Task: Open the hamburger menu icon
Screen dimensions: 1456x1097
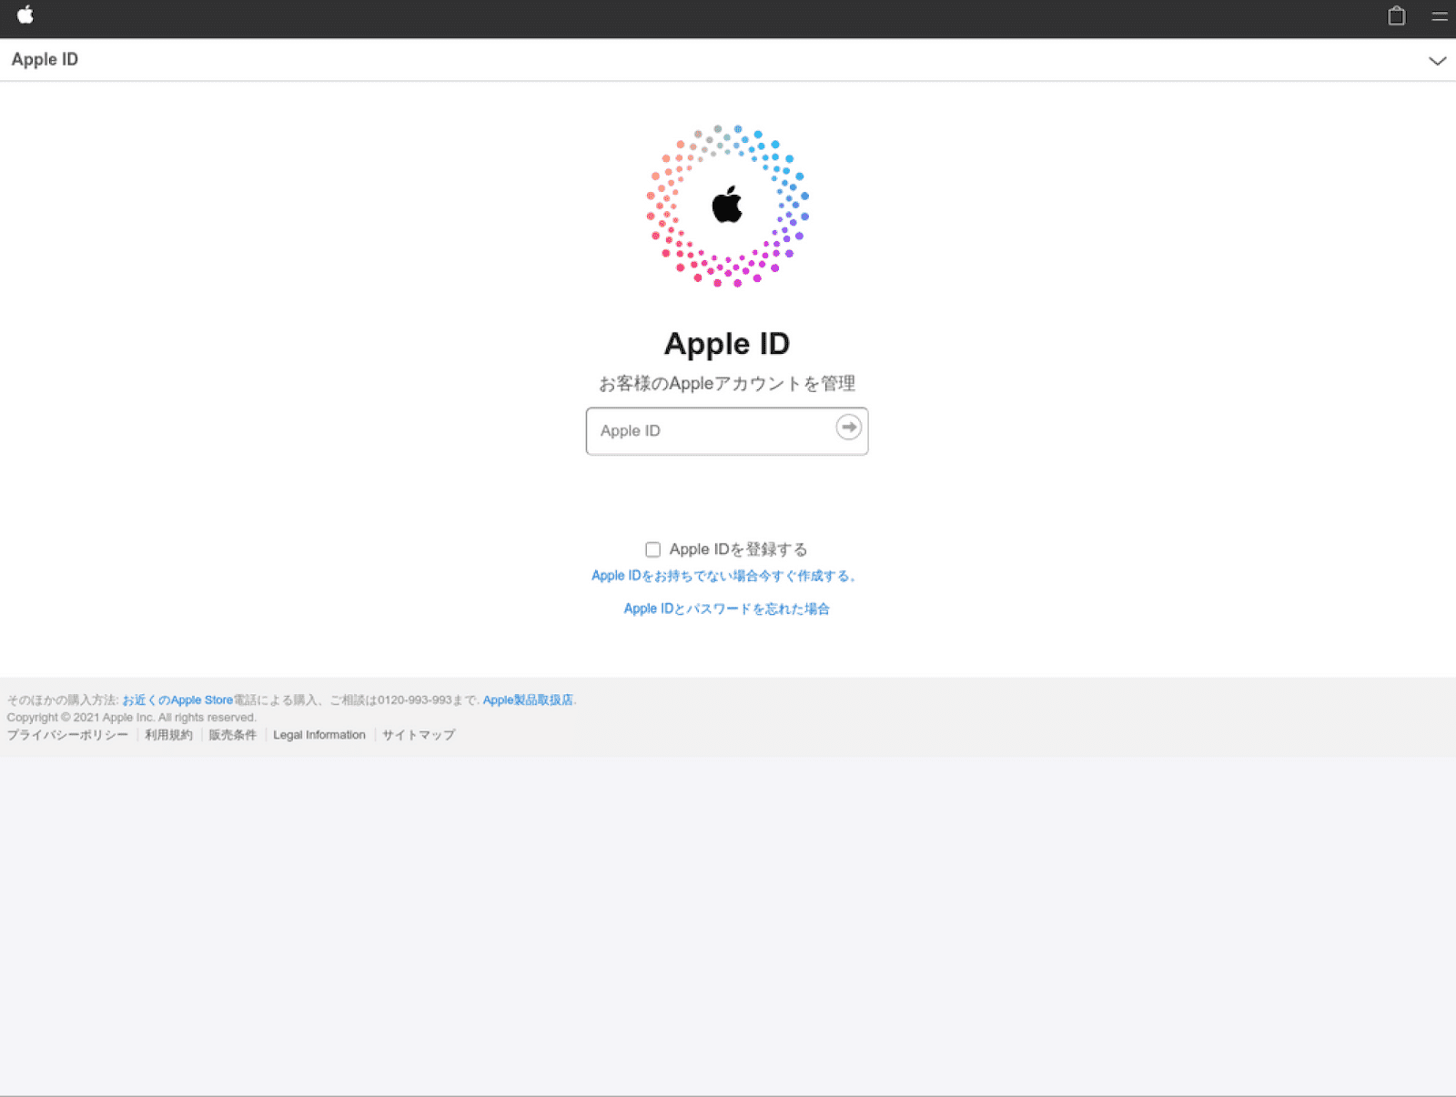Action: coord(1440,15)
